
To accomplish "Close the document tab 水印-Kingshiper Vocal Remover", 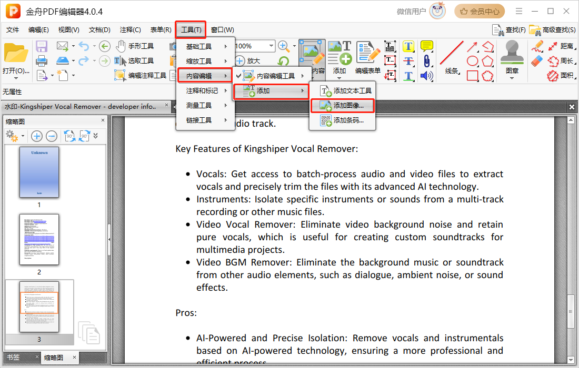I will pyautogui.click(x=166, y=106).
